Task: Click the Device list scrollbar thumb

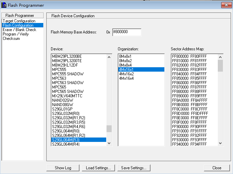Action: coord(109,129)
